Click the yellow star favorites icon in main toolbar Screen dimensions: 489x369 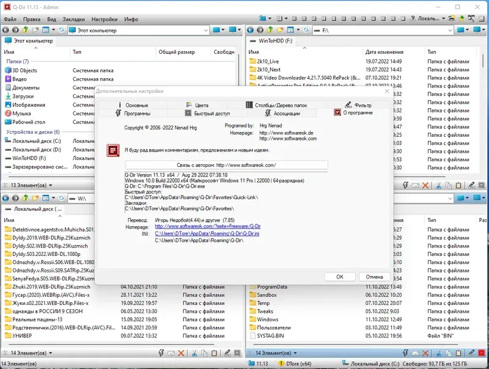pyautogui.click(x=461, y=19)
